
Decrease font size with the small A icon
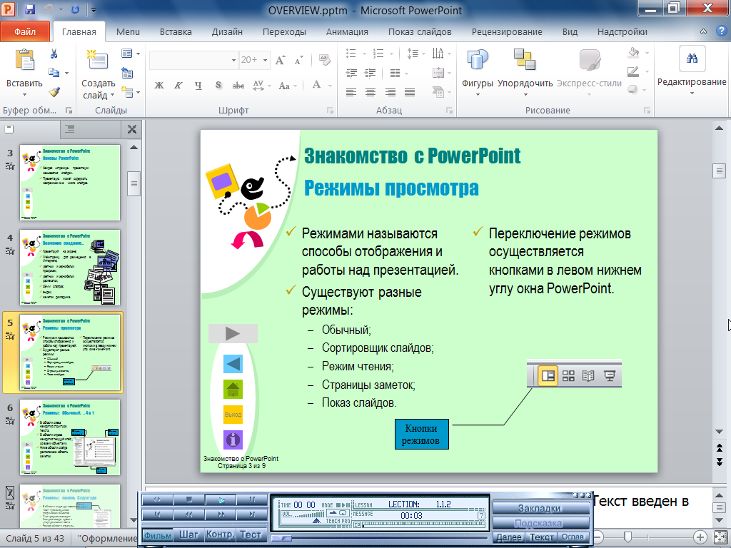click(298, 60)
